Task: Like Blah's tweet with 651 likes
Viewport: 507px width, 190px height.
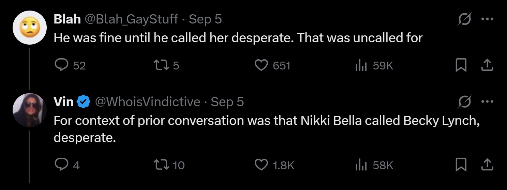Action: [262, 65]
